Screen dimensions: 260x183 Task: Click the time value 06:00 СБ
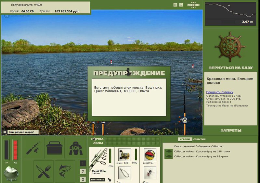coord(28,11)
